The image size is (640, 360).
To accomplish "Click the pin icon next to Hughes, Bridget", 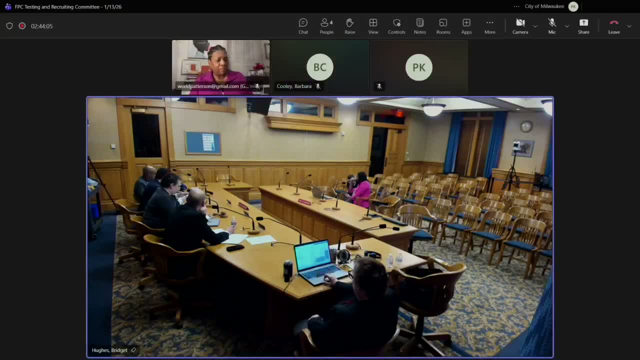I will pos(133,350).
